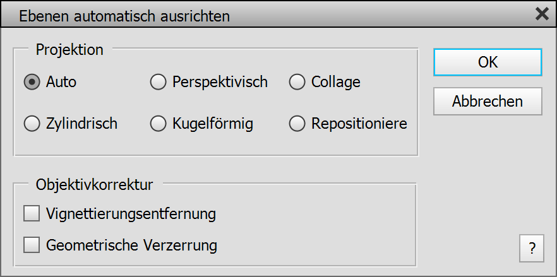This screenshot has height=277, width=557.
Task: Click the Vignettierungsentfernung label text
Action: 131,214
